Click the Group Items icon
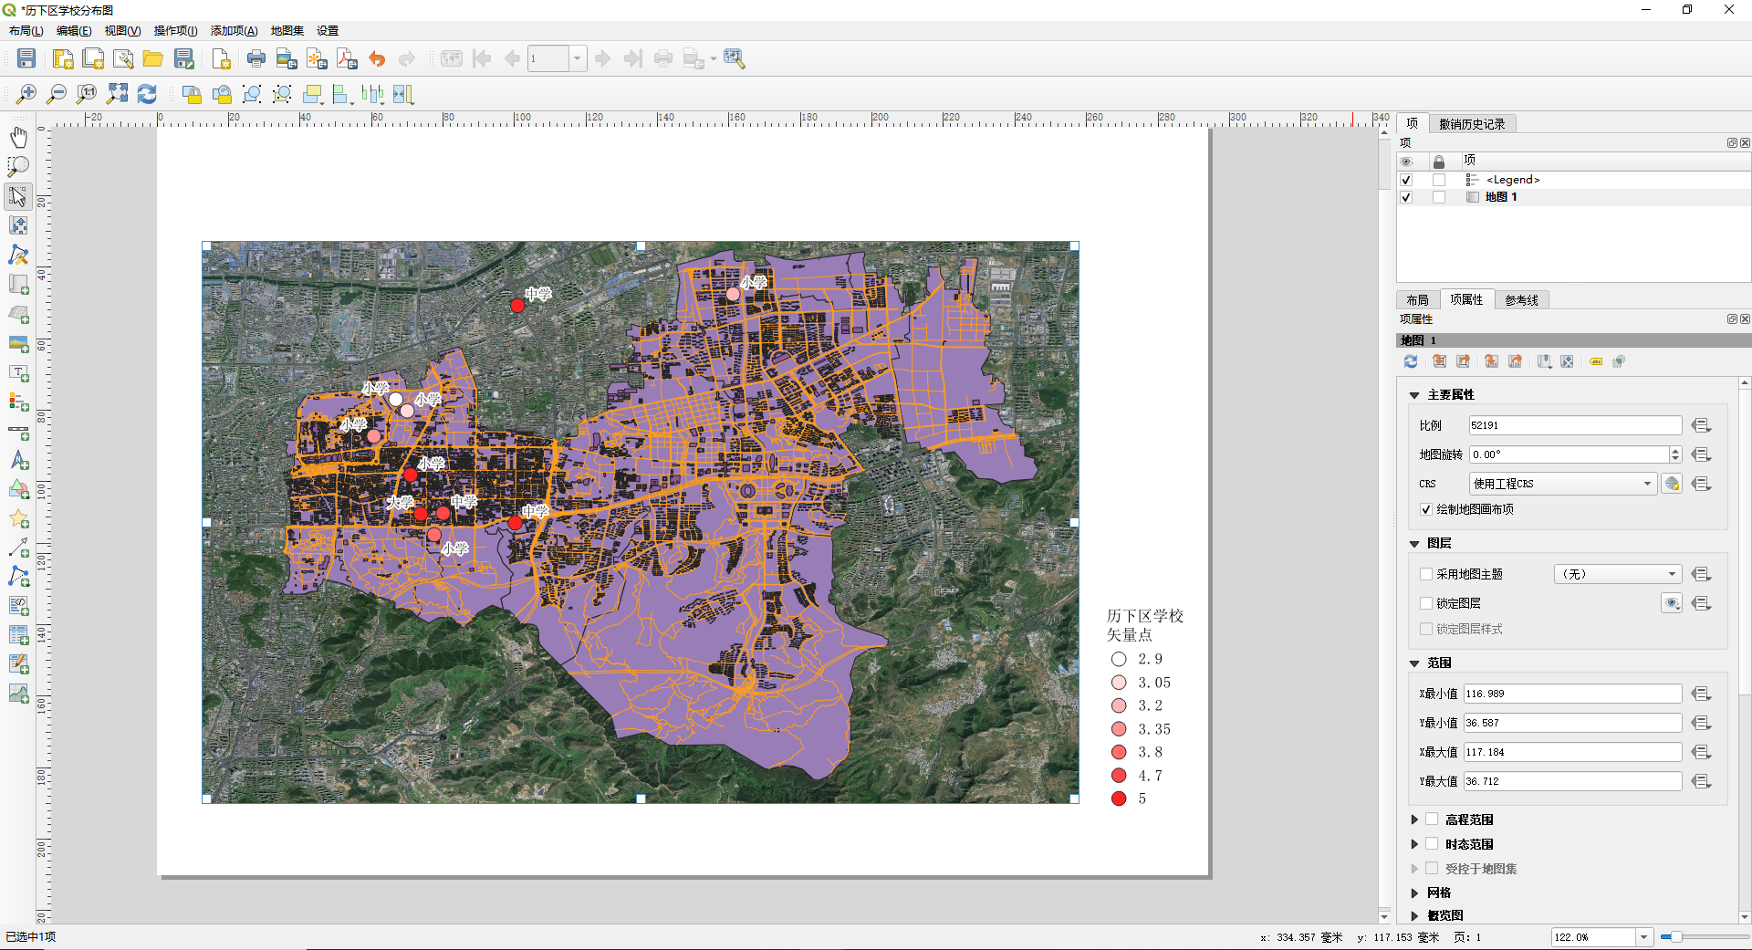The width and height of the screenshot is (1752, 950). coord(252,94)
